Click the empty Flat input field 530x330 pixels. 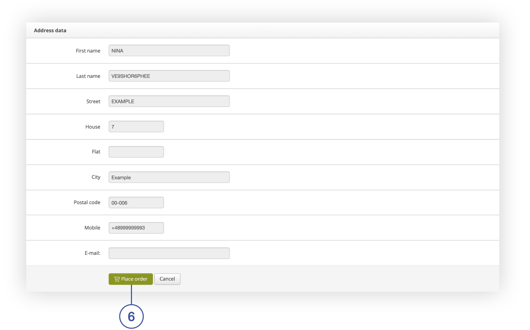coord(136,152)
